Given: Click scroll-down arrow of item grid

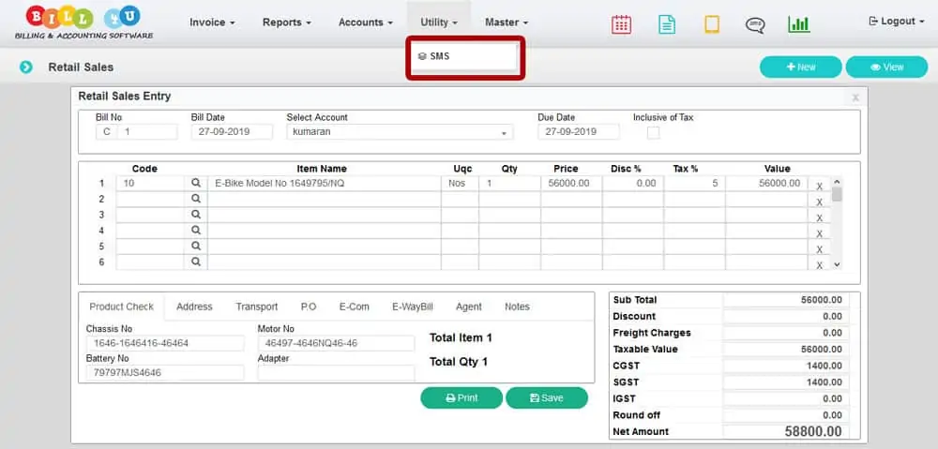Looking at the screenshot, I should (837, 264).
